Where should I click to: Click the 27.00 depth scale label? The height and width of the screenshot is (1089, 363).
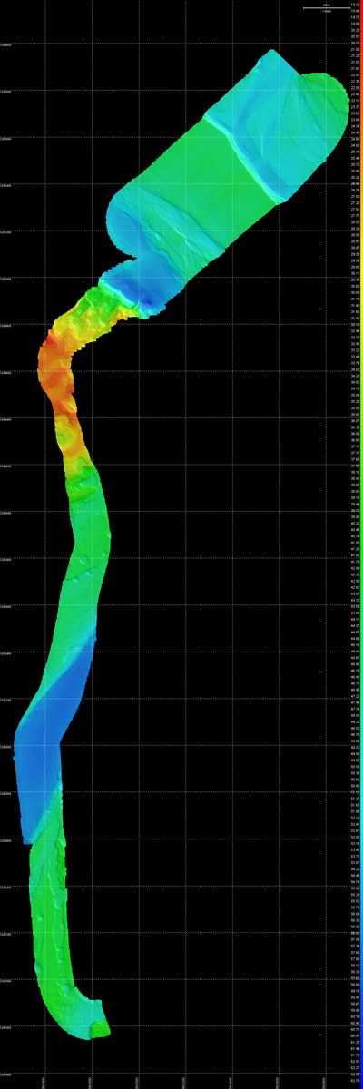pyautogui.click(x=354, y=195)
